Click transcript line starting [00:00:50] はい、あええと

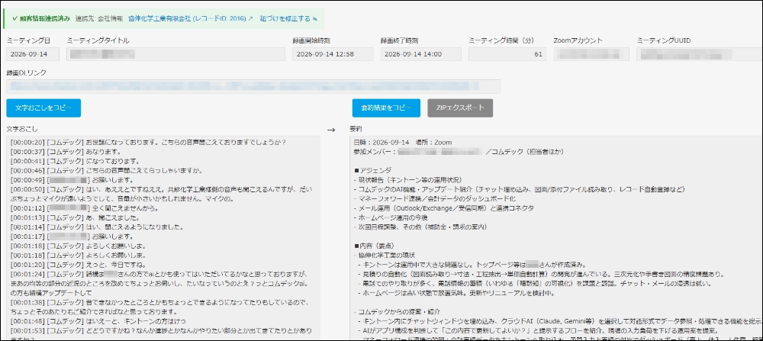(x=163, y=194)
